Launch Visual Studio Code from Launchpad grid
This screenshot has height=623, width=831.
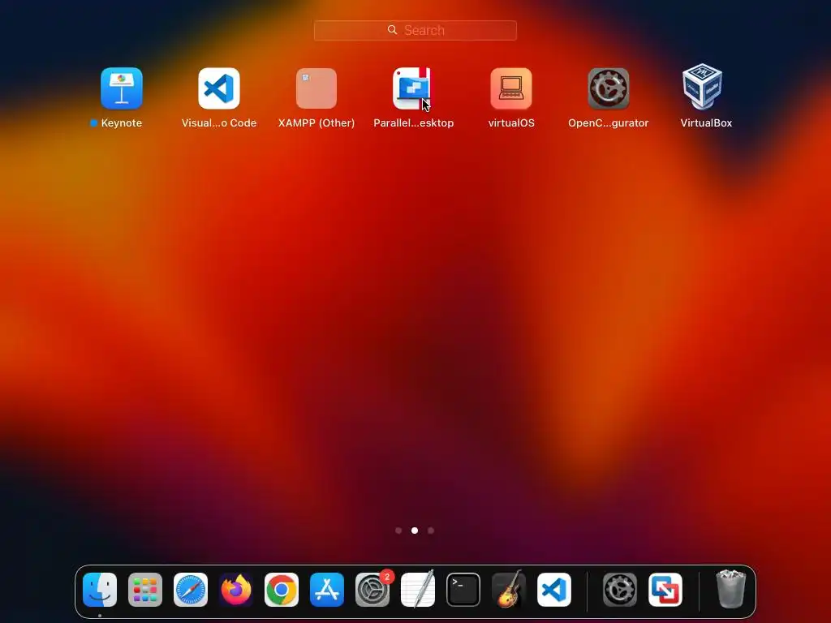219,88
